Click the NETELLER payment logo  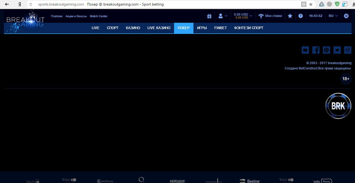pos(177,181)
